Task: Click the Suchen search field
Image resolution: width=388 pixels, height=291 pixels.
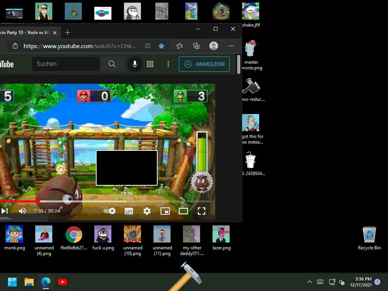Action: pos(66,64)
